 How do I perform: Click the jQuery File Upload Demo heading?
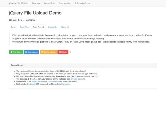35,13
